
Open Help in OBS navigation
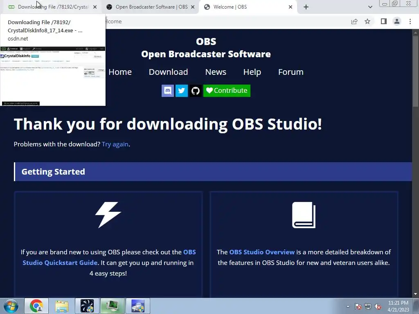point(252,72)
